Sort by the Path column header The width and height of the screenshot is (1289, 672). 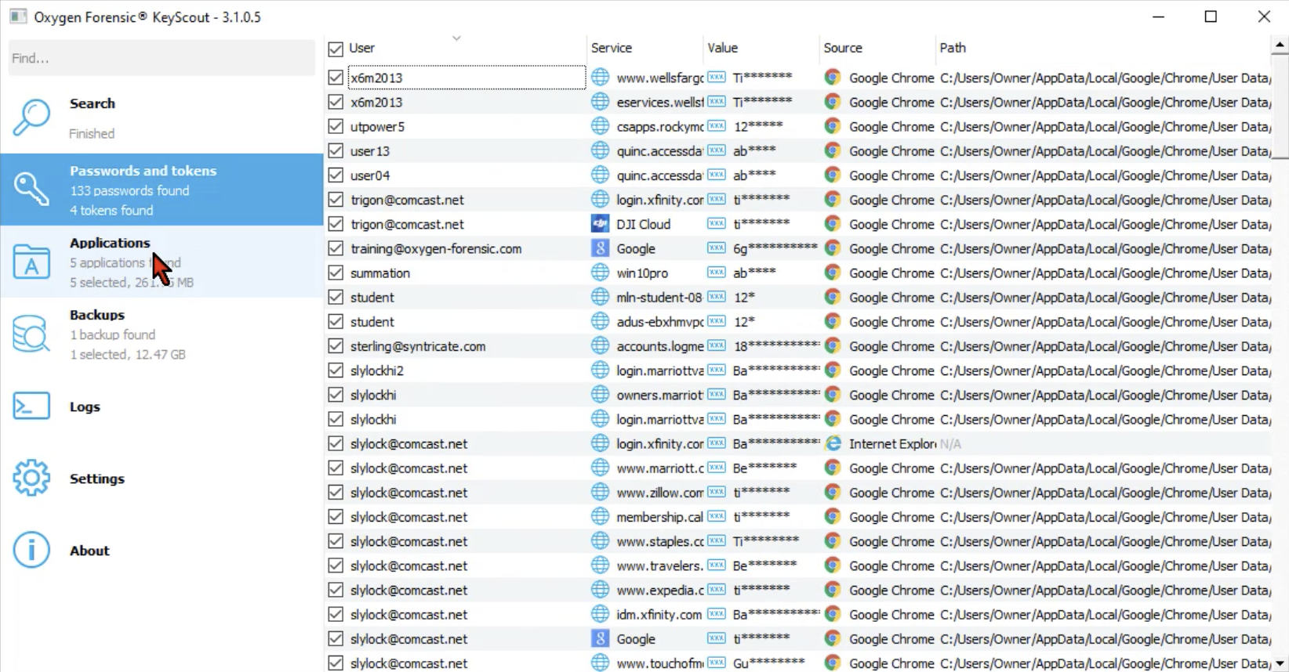click(x=1102, y=48)
